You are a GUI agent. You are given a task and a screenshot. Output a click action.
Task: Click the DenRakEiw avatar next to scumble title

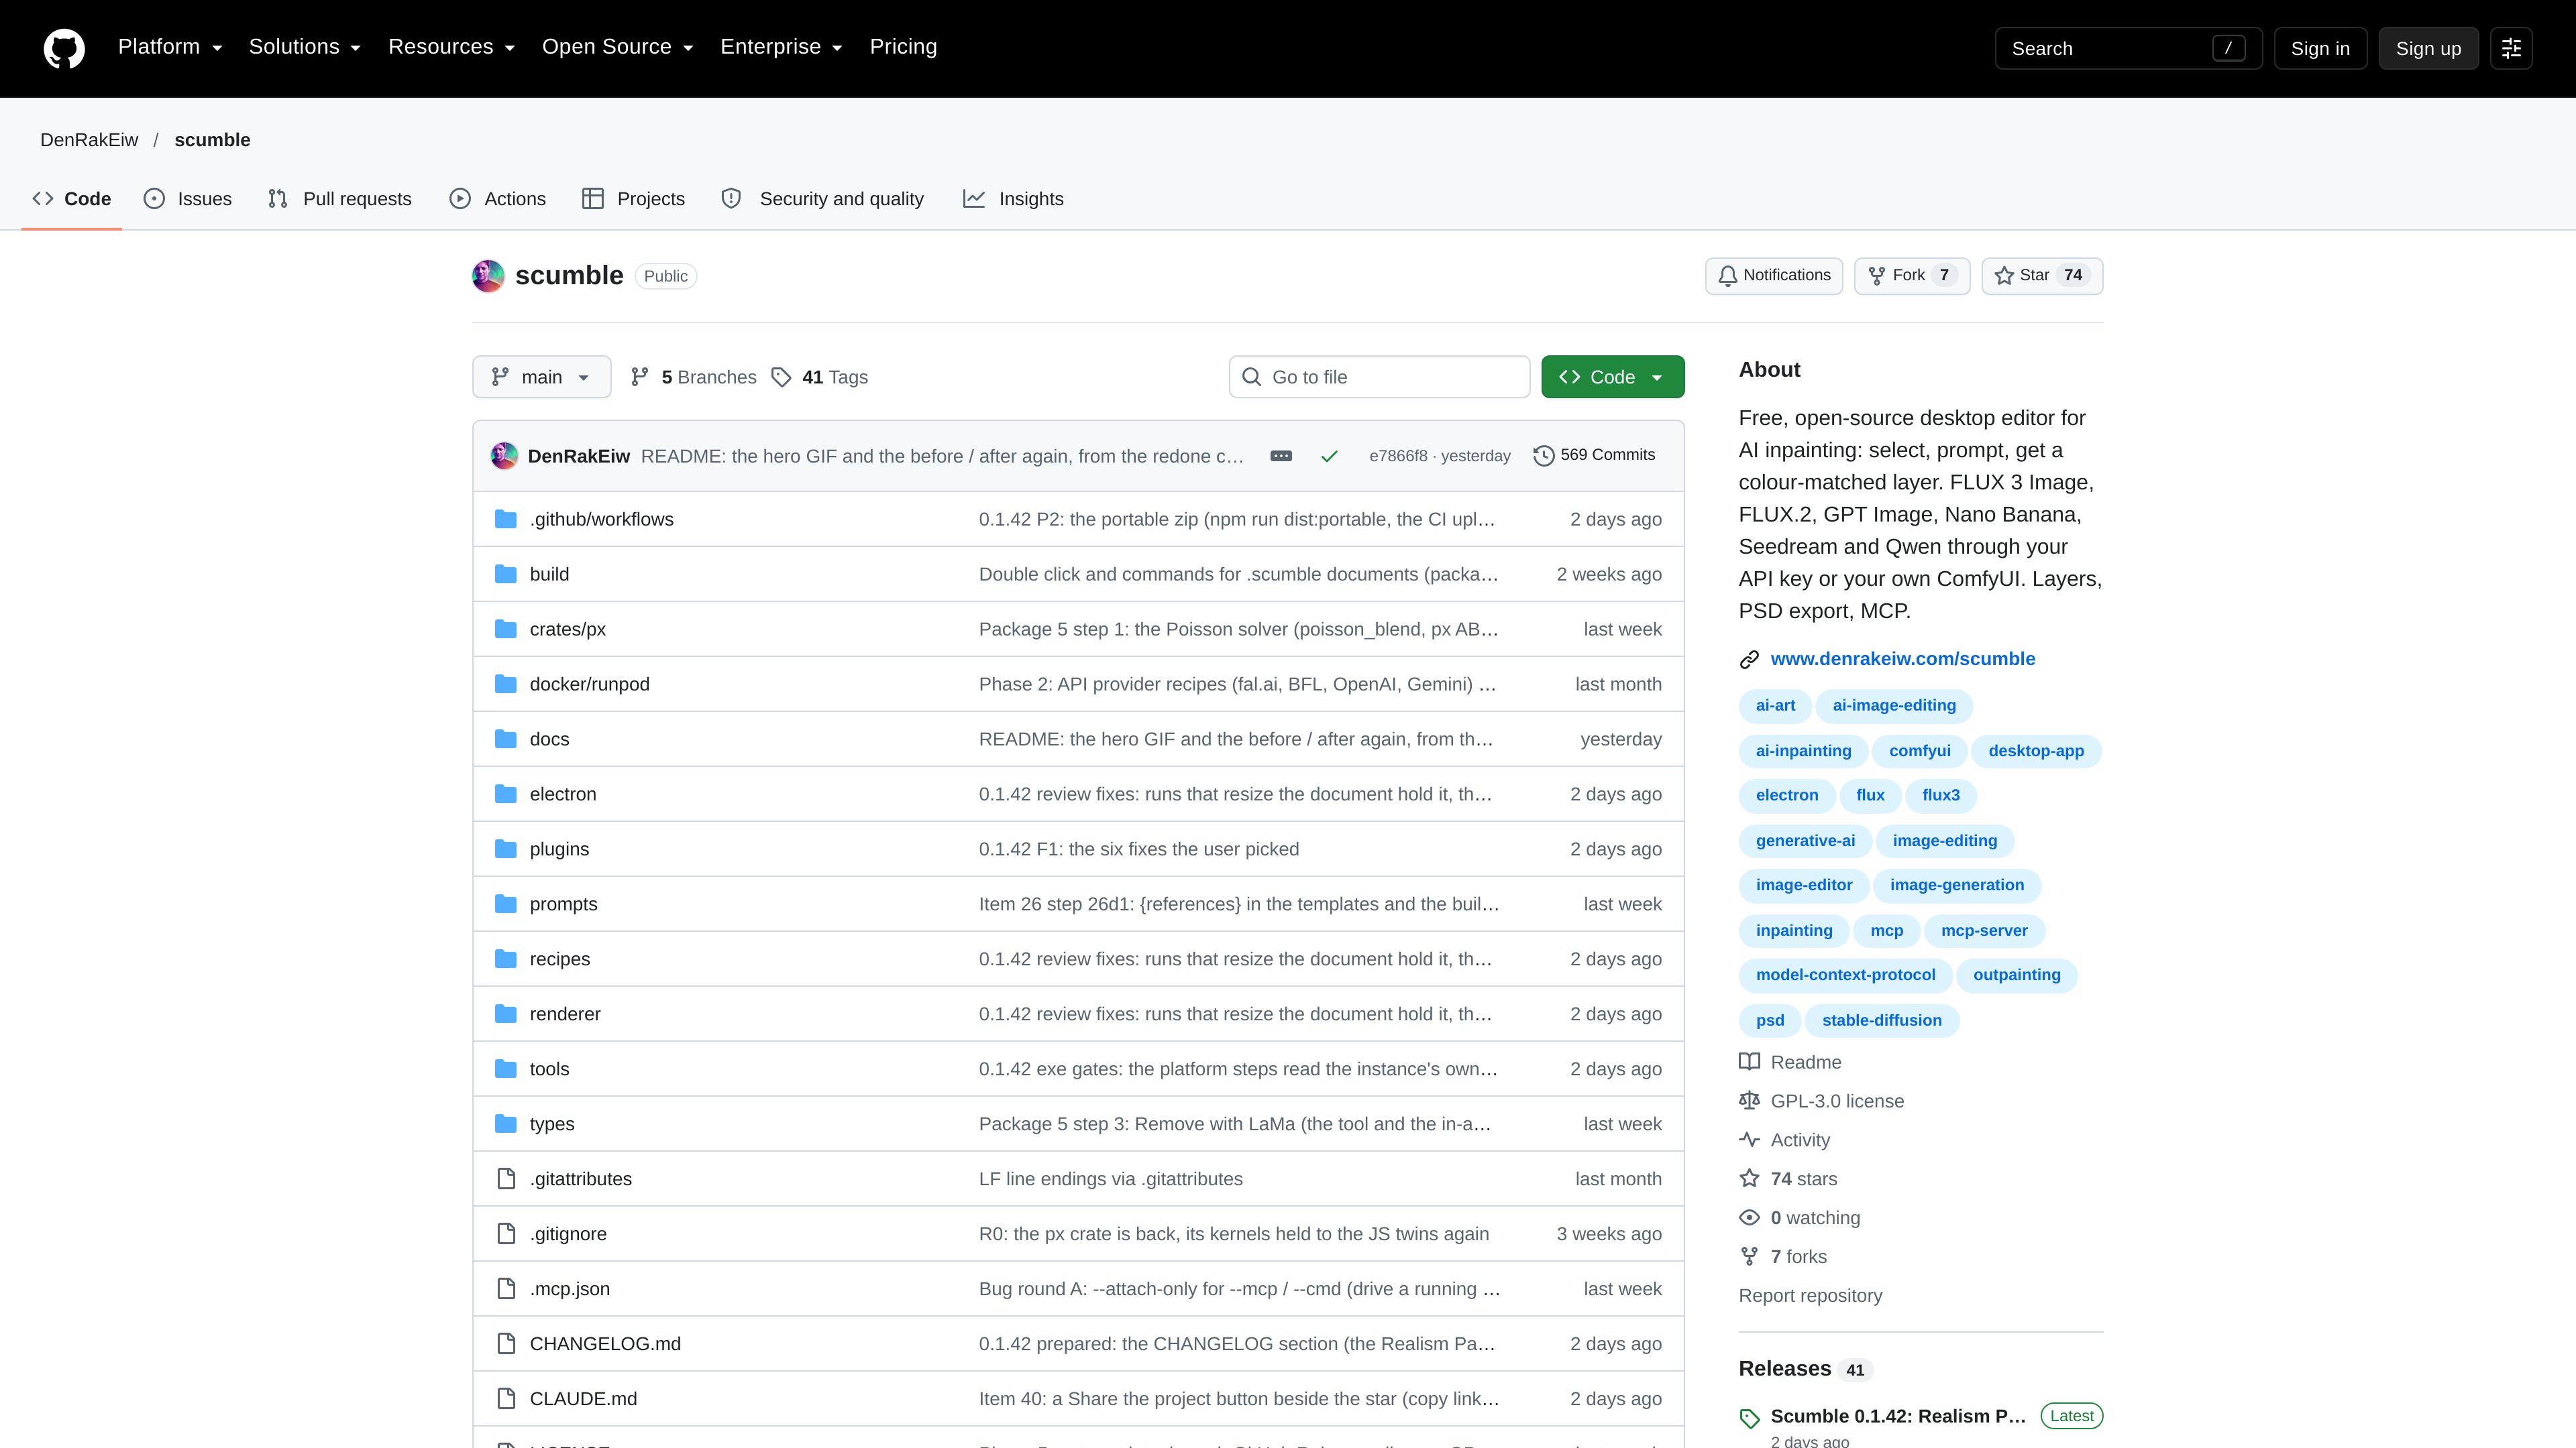pyautogui.click(x=488, y=276)
